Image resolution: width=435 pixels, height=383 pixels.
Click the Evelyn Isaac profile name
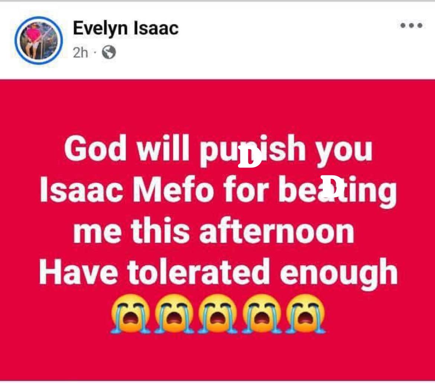tap(126, 29)
